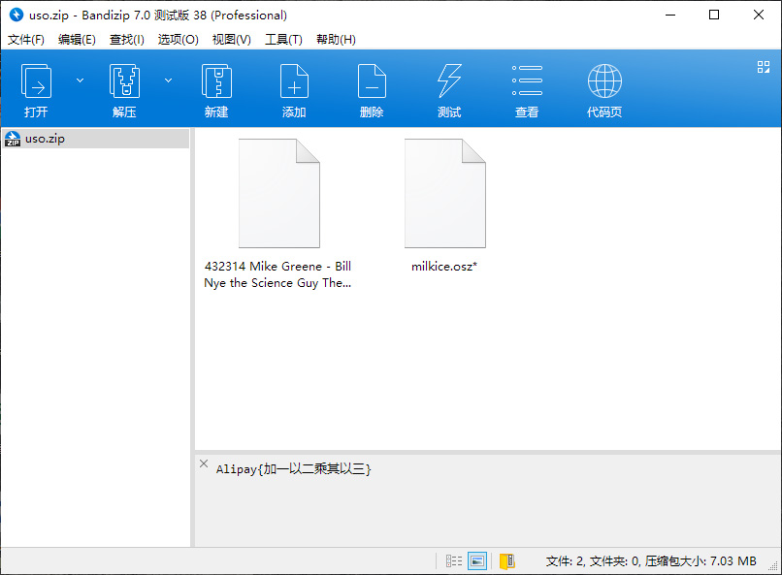
Task: Dismiss the Alipay comment with the X button
Action: tap(204, 464)
